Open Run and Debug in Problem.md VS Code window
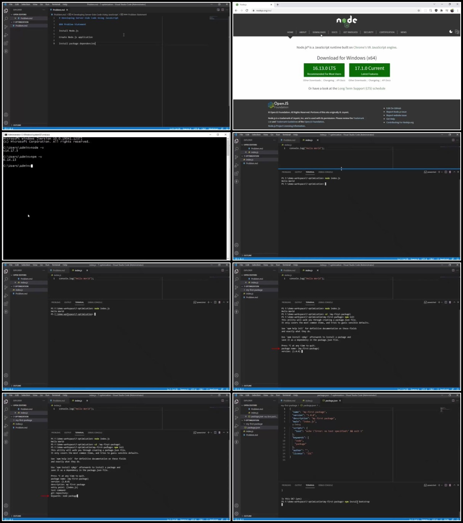 [x=6, y=35]
